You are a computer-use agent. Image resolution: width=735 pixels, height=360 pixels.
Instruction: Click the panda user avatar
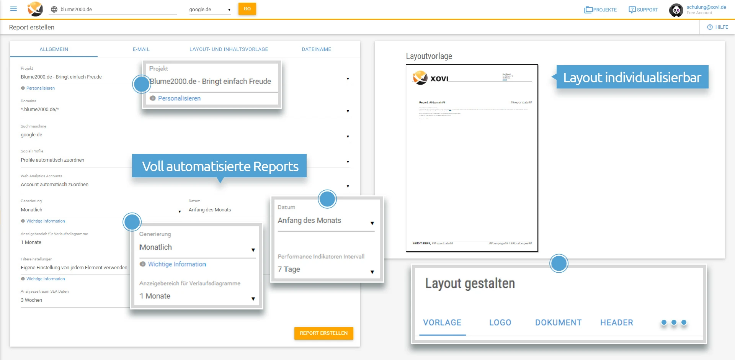(676, 10)
